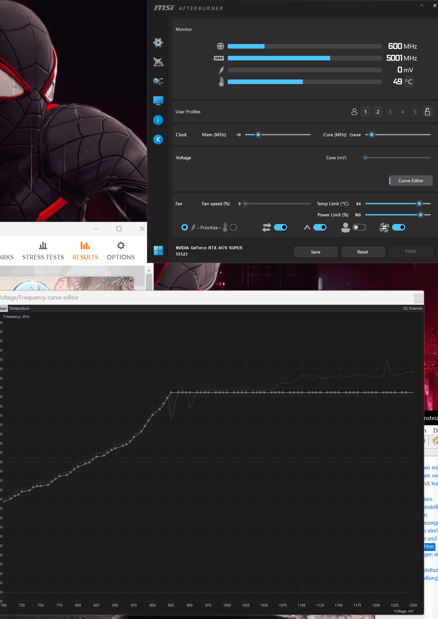
Task: Select user profile 5
Action: (x=415, y=112)
